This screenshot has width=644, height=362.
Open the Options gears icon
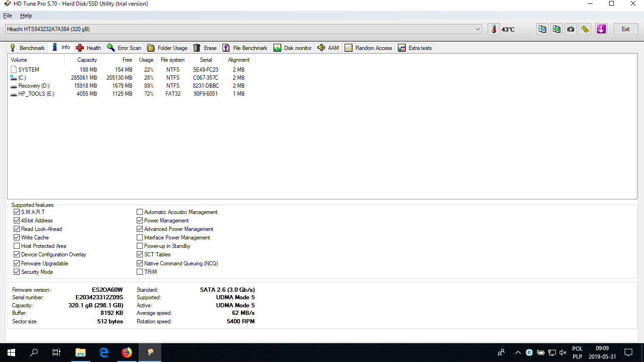pos(585,29)
